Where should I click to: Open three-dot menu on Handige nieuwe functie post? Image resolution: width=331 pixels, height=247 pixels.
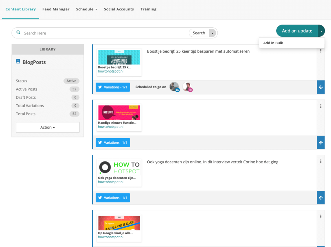tap(321, 106)
